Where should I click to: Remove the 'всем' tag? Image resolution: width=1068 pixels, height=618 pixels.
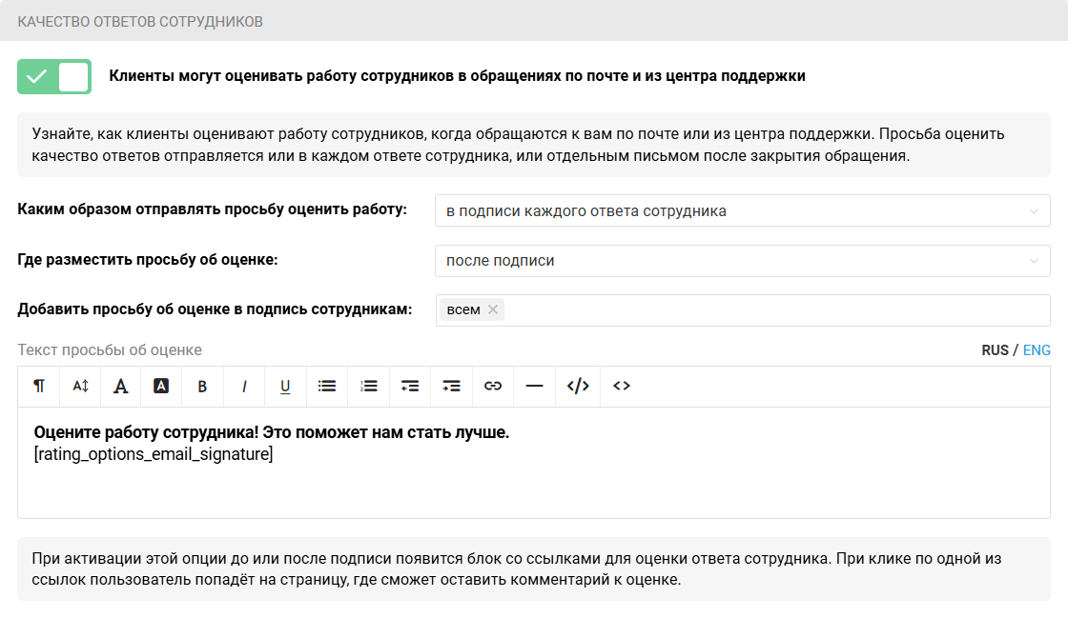[x=493, y=309]
